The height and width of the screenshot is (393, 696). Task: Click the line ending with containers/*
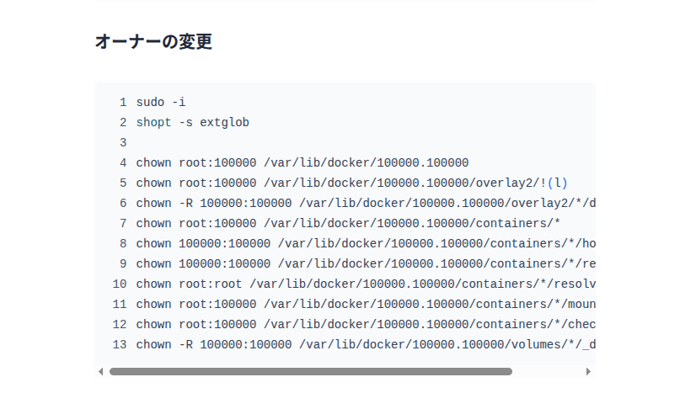coord(348,224)
